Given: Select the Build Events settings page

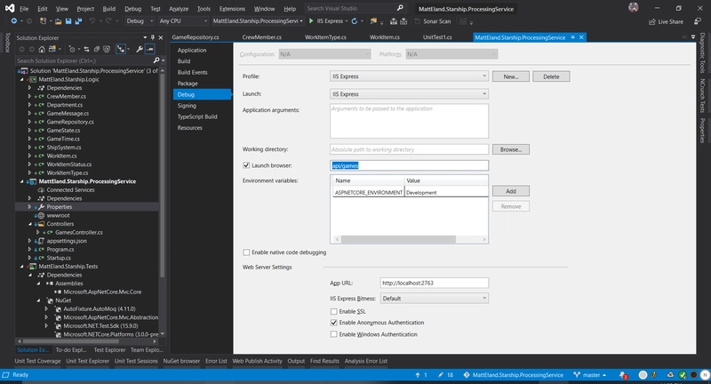Looking at the screenshot, I should coord(192,72).
